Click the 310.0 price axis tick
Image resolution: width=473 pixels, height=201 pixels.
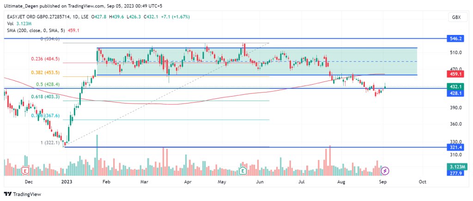click(456, 155)
